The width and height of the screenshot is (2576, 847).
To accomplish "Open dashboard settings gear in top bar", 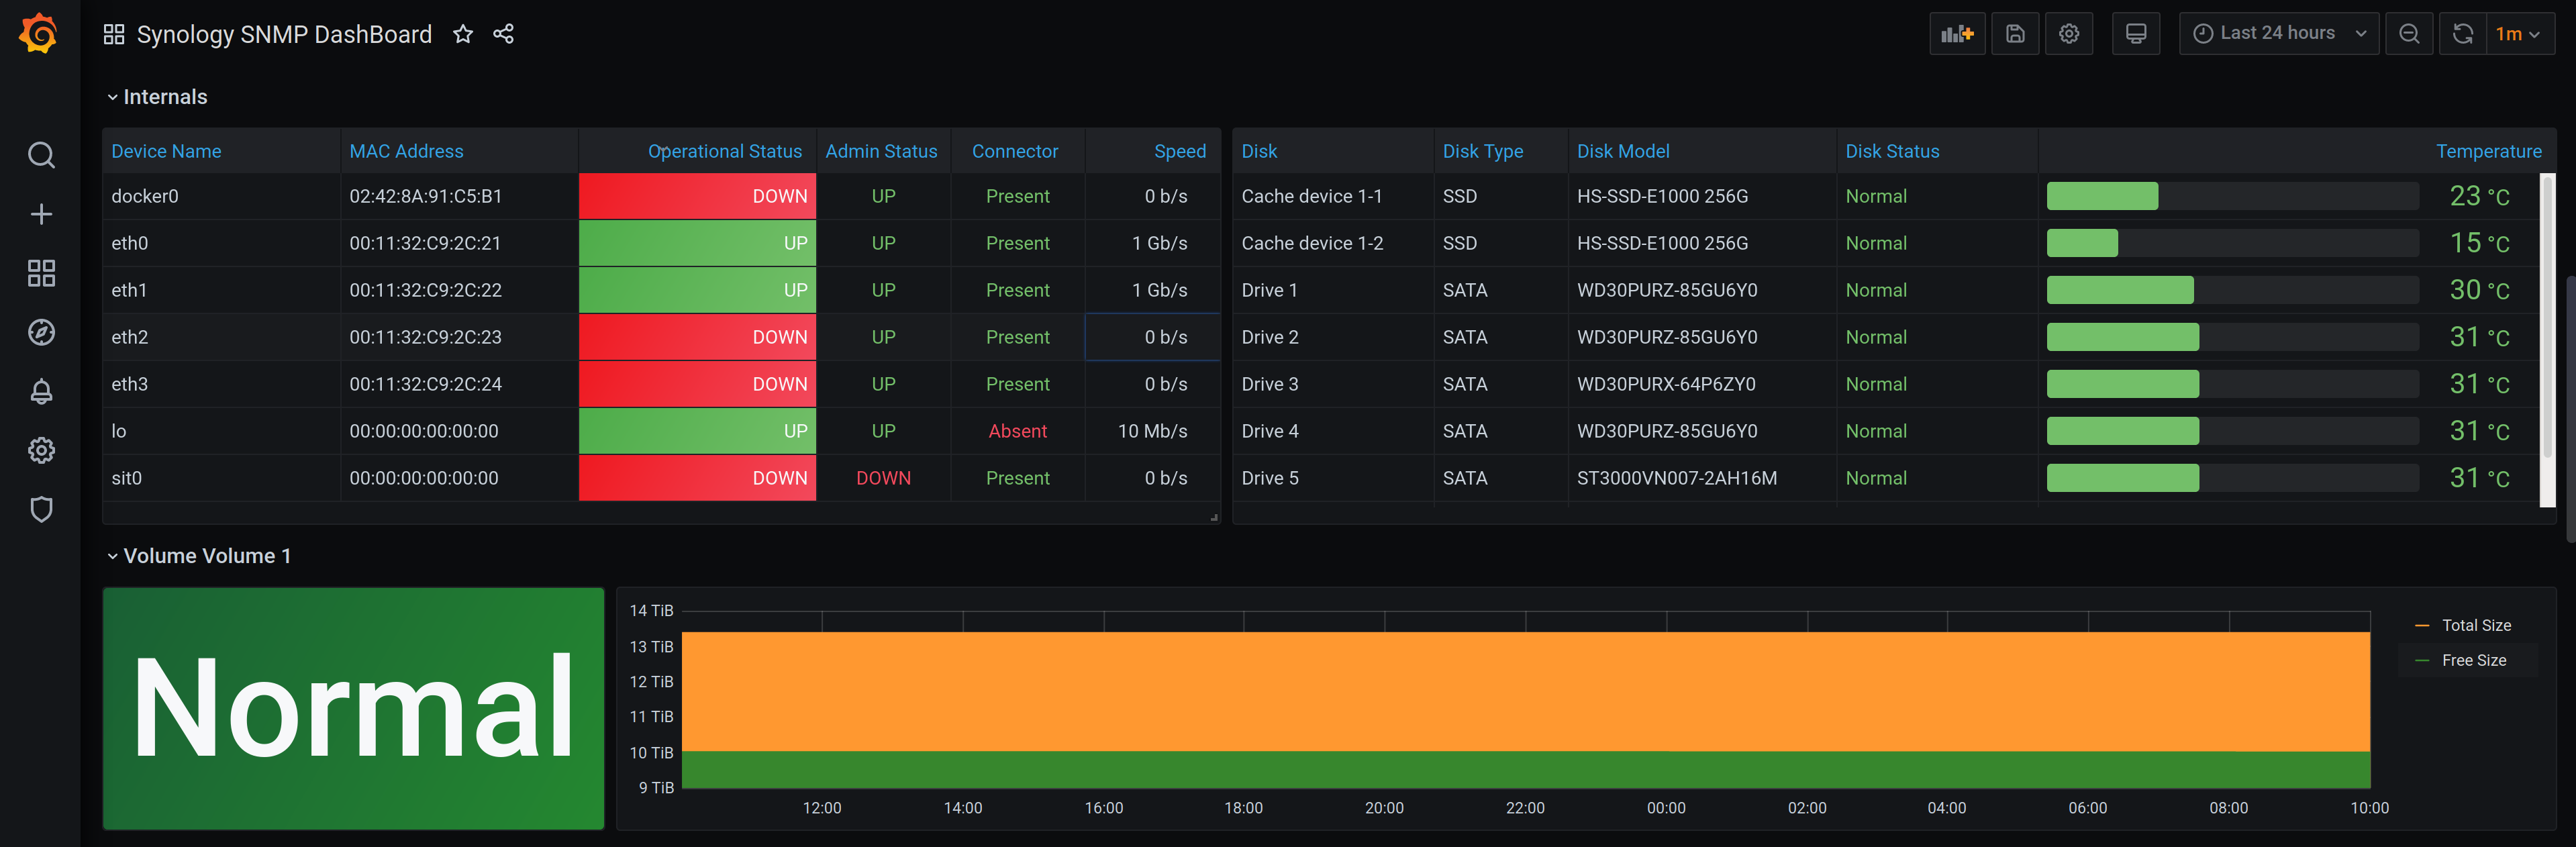I will point(2068,34).
